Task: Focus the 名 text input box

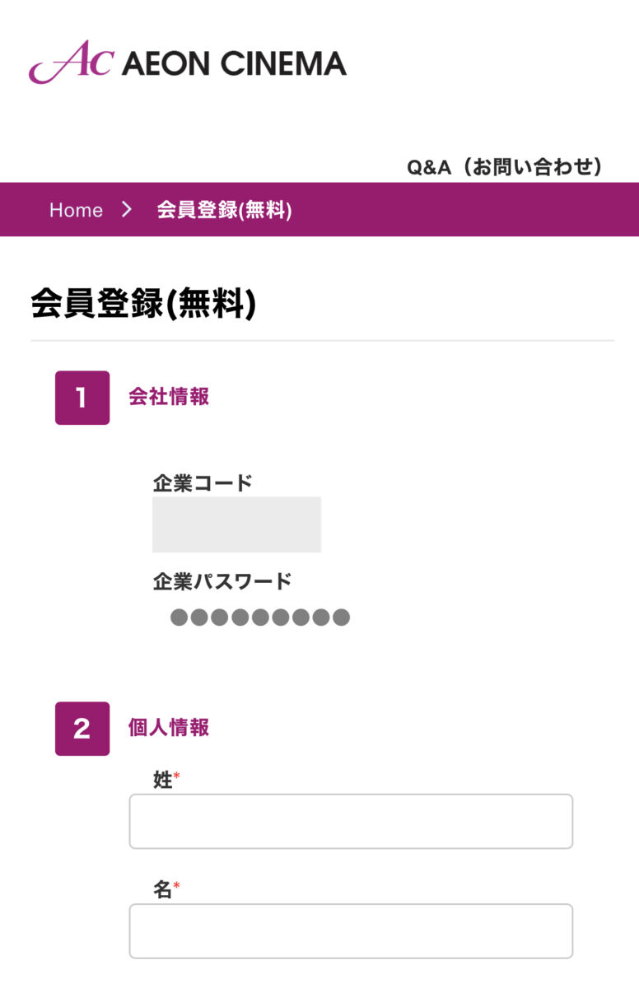Action: click(x=351, y=931)
